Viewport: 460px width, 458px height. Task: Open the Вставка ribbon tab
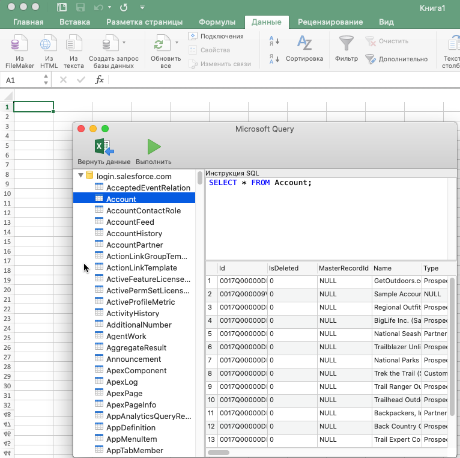point(75,22)
